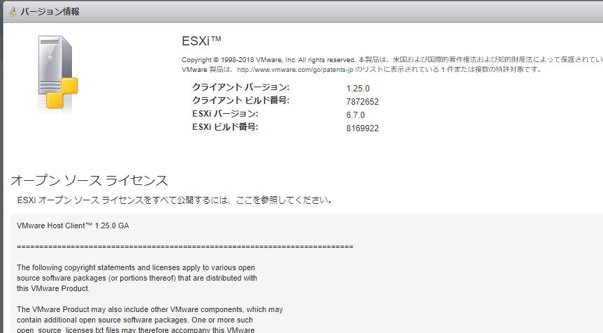Click the title bar icon beside バージョン情報
Image resolution: width=603 pixels, height=333 pixels.
pos(13,12)
